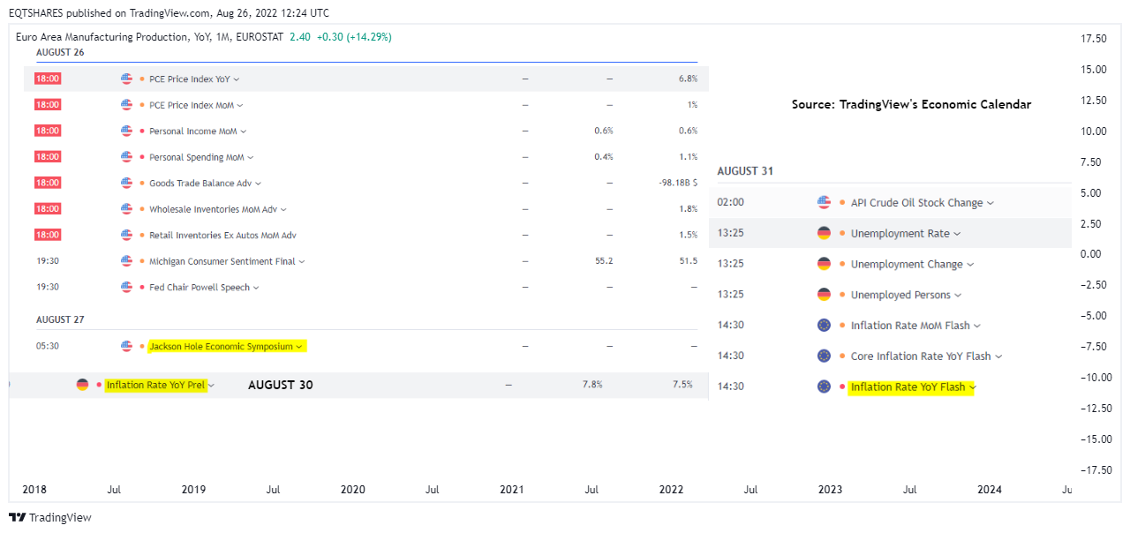This screenshot has width=1130, height=533.
Task: Click the German flag beside Inflation Rate YoY Prel
Action: coord(82,385)
